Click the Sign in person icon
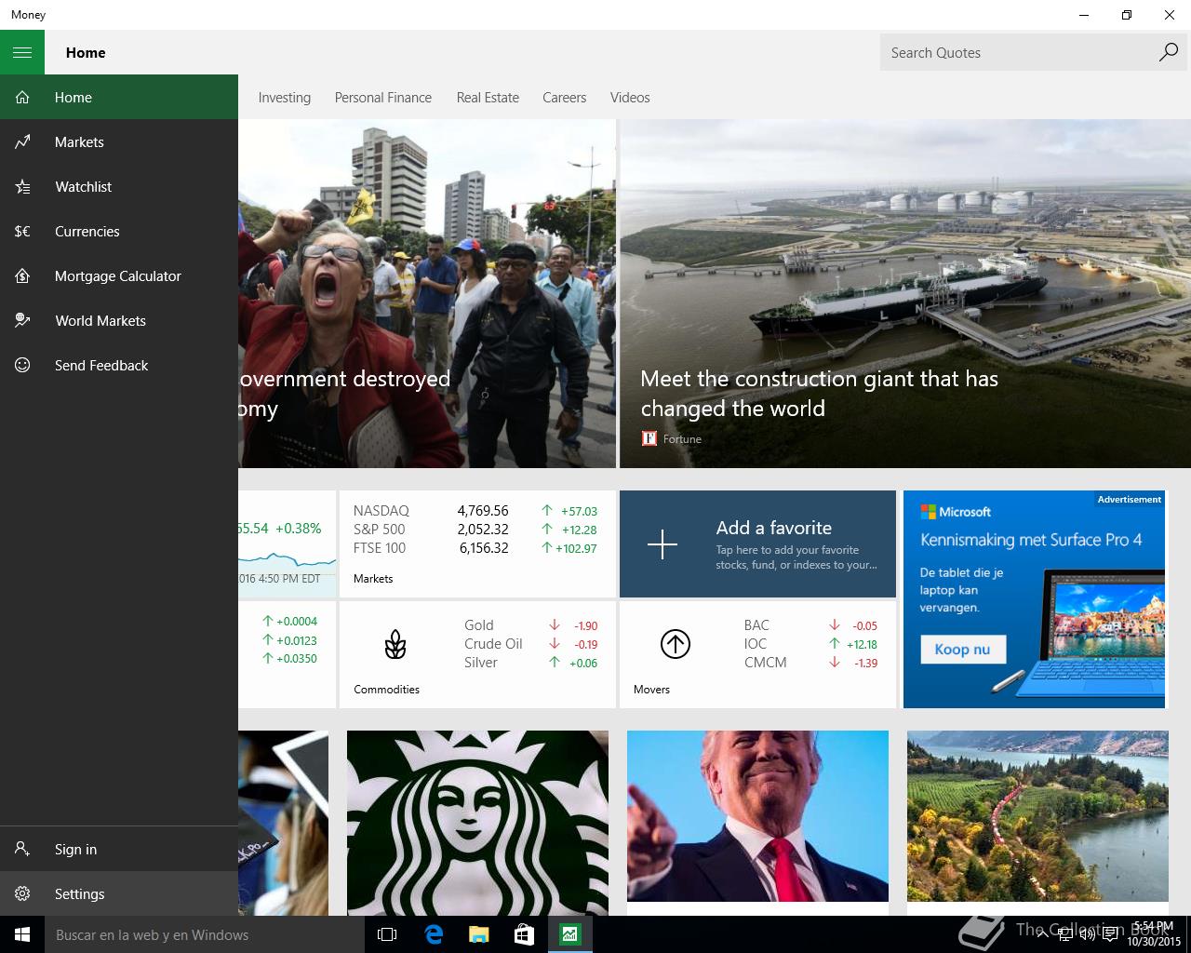The image size is (1191, 953). (x=22, y=849)
